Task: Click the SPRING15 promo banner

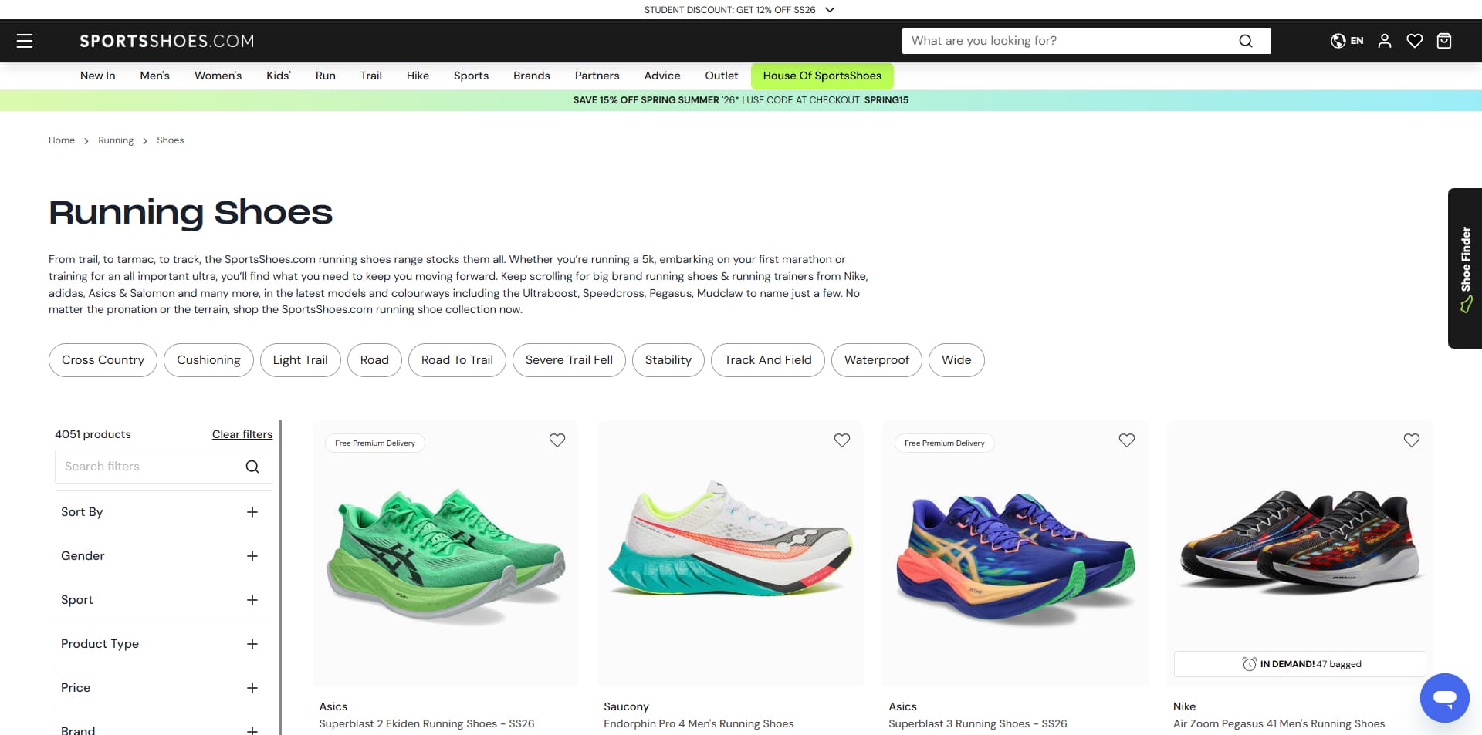Action: pos(741,100)
